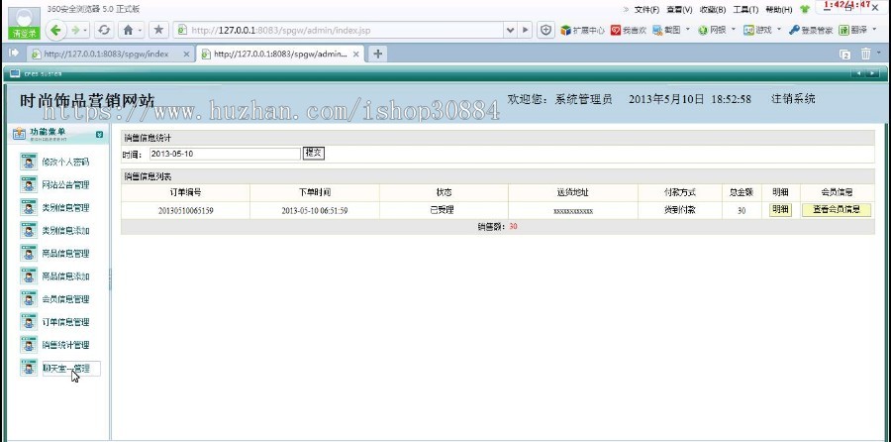Expand the 截图 dropdown arrow
Screen dimensions: 891x442
(x=688, y=29)
